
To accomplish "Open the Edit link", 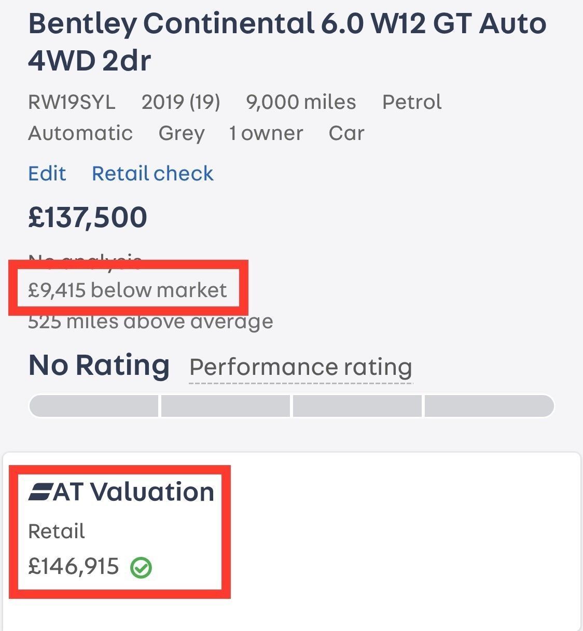I will [x=47, y=173].
